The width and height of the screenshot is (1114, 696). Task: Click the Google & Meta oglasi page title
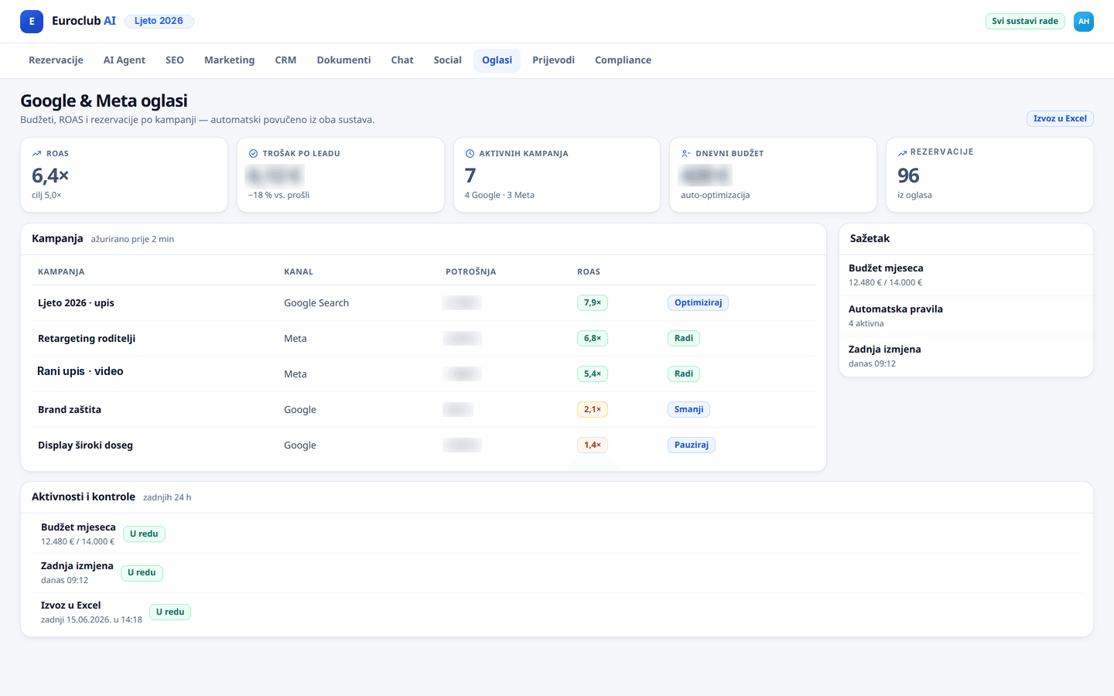pos(104,101)
